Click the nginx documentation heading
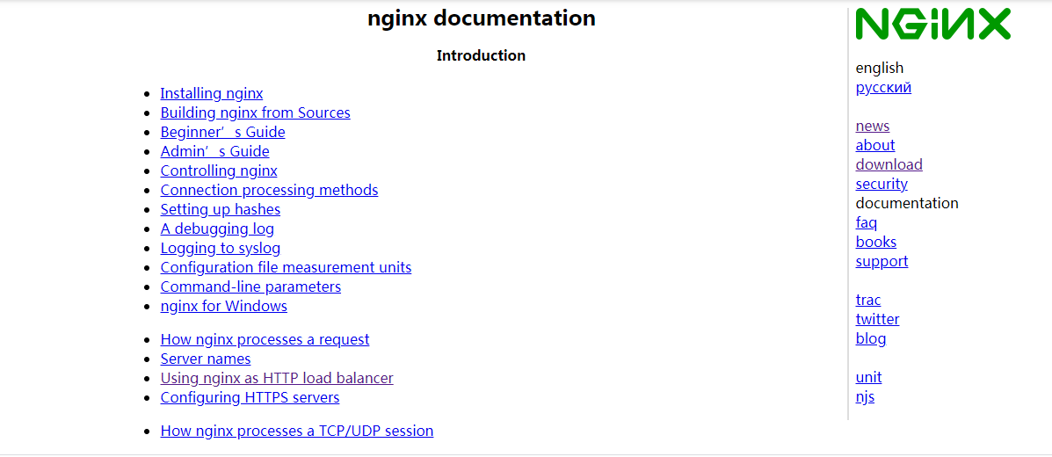 [481, 18]
